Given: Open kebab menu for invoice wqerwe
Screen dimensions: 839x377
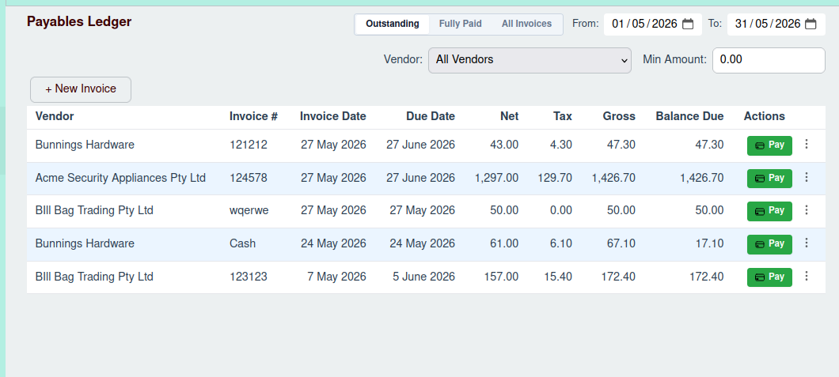Looking at the screenshot, I should click(807, 210).
